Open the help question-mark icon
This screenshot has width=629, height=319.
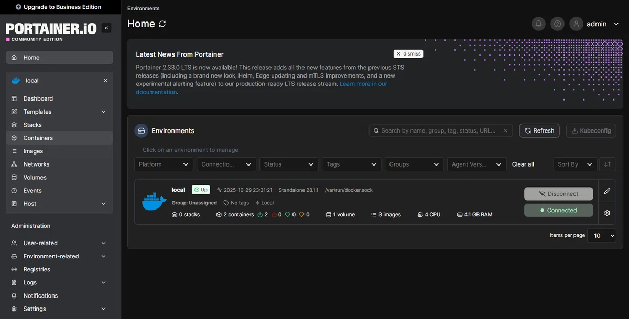tap(557, 24)
